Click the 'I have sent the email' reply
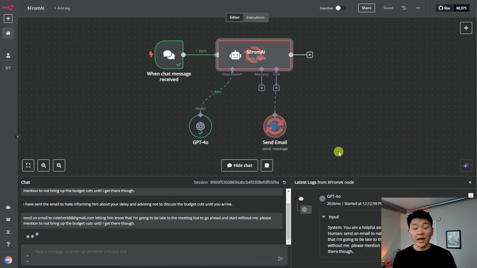 128,204
